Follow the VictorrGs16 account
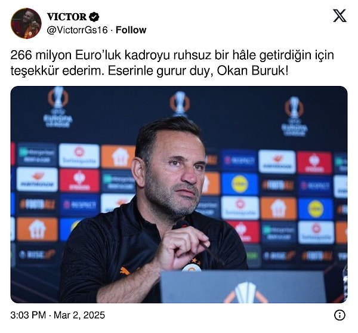This screenshot has height=333, width=358. pos(131,30)
